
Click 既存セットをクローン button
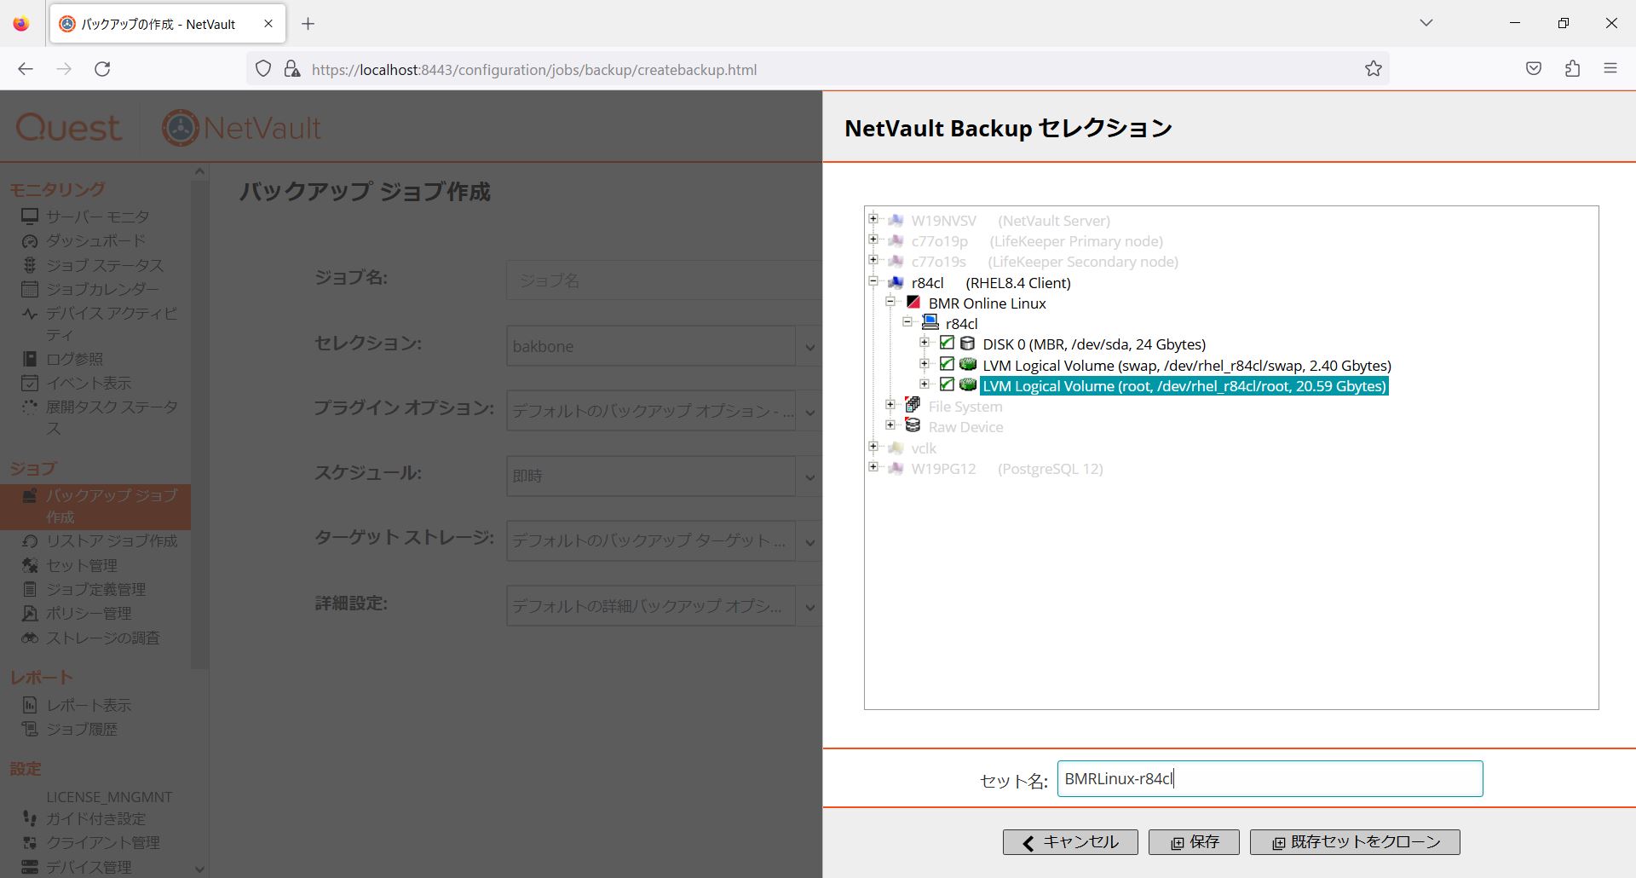(1355, 842)
